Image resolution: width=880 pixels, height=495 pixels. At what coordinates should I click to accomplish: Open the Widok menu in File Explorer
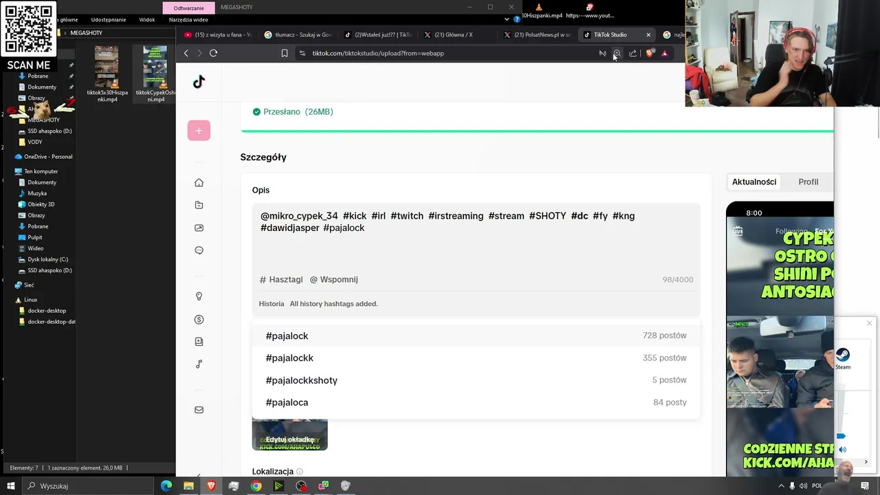(x=147, y=19)
